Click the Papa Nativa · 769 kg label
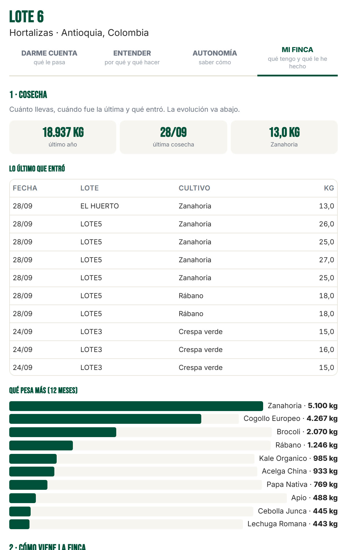Screen dimensions: 347x550 click(x=302, y=485)
